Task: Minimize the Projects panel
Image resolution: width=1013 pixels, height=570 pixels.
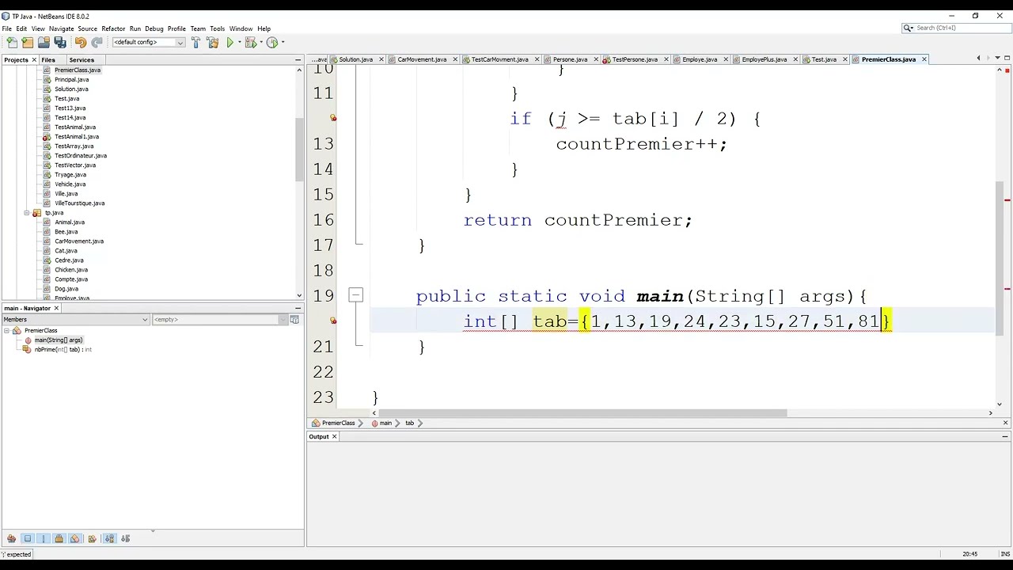Action: pyautogui.click(x=298, y=60)
